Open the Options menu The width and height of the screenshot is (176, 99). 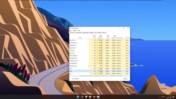(x=75, y=31)
